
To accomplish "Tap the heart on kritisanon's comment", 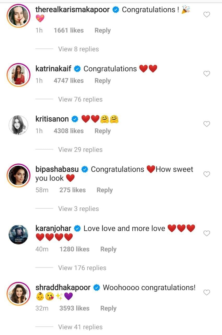I will click(207, 124).
